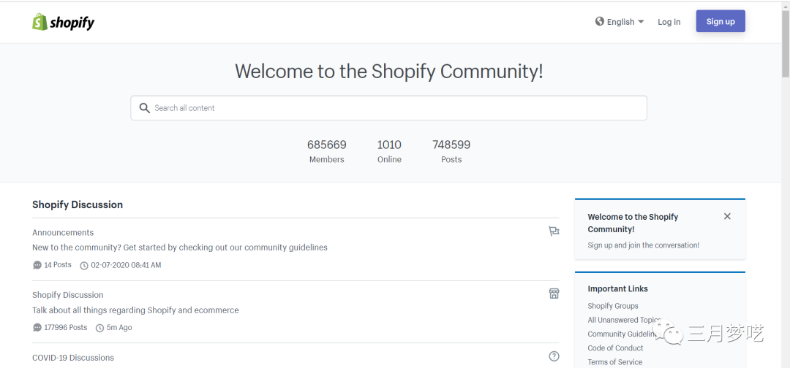
Task: Click the COVID-19 Discussions question mark icon
Action: pos(554,356)
